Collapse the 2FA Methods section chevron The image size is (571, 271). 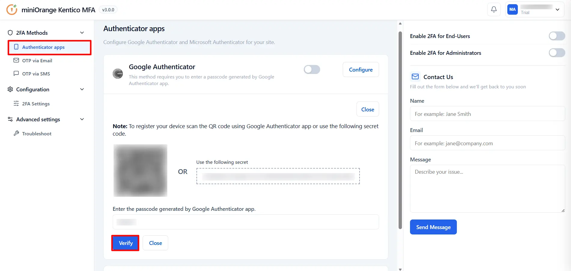tap(82, 33)
